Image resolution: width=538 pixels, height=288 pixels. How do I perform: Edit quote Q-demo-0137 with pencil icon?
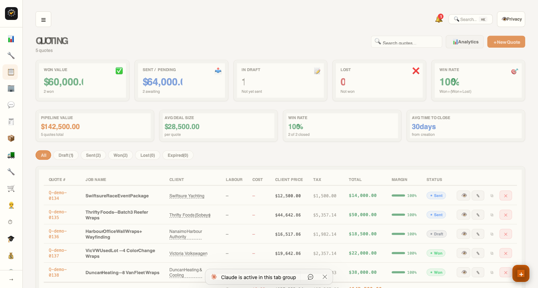tap(478, 253)
